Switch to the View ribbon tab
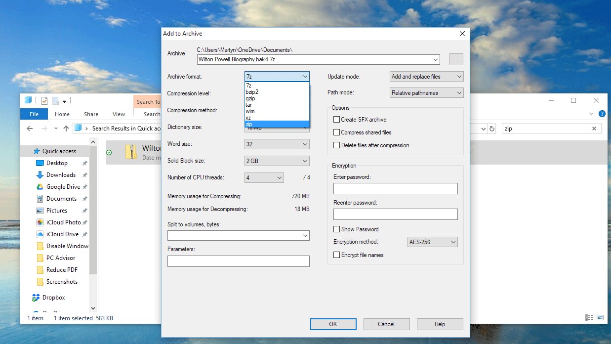 pyautogui.click(x=119, y=114)
